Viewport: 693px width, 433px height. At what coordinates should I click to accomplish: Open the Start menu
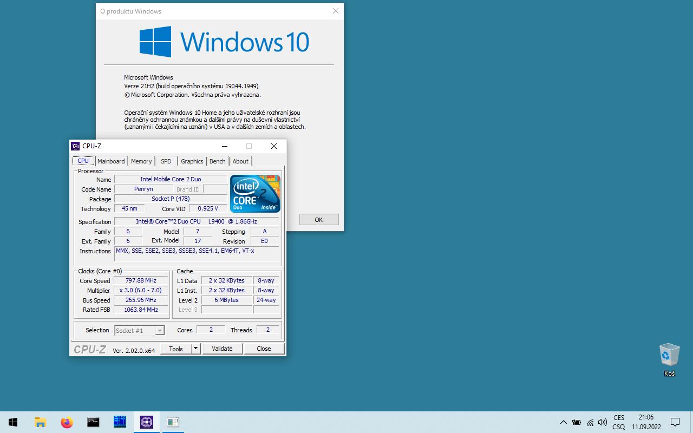tap(13, 422)
